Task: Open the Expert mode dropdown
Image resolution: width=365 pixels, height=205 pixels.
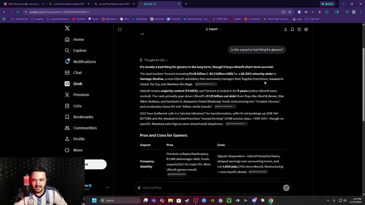Action: (x=213, y=29)
